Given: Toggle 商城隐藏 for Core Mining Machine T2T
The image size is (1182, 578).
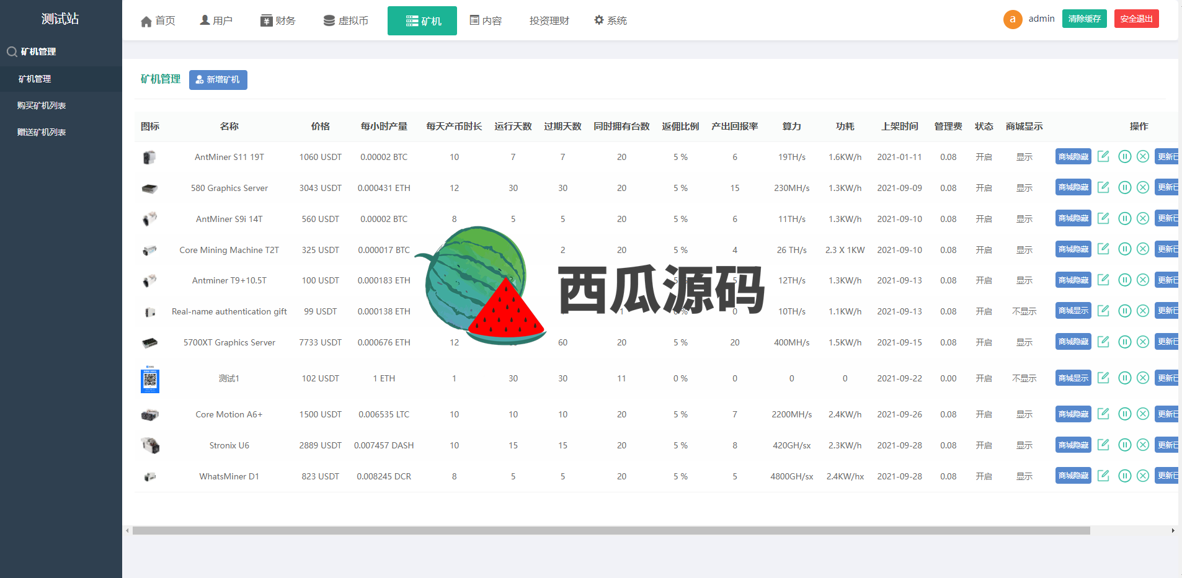Looking at the screenshot, I should [x=1073, y=249].
